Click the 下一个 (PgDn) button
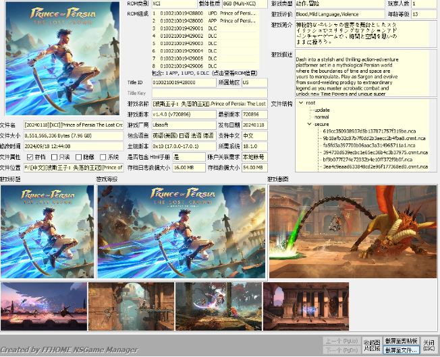440x357 pixels. click(341, 350)
